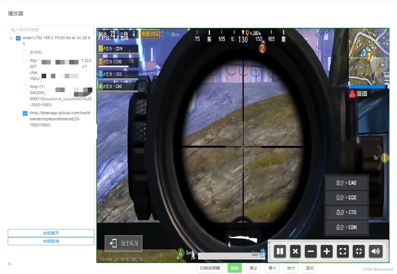Viewport: 397px width, 274px height.
Task: Click 全部取消 cancel all button
Action: click(x=51, y=241)
